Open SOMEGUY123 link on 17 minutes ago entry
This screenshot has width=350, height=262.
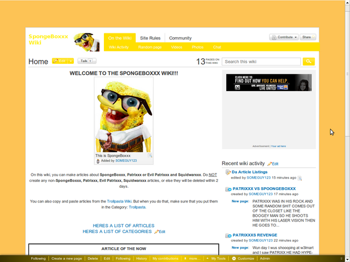pyautogui.click(x=261, y=194)
